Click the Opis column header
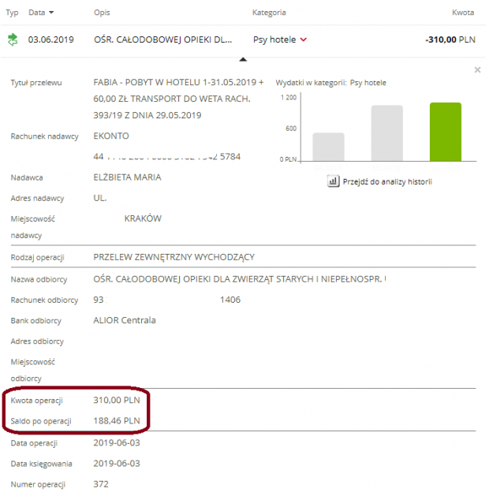Image resolution: width=489 pixels, height=496 pixels. coord(102,13)
